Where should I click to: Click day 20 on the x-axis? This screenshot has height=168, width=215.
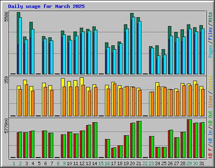pyautogui.click(x=132, y=163)
